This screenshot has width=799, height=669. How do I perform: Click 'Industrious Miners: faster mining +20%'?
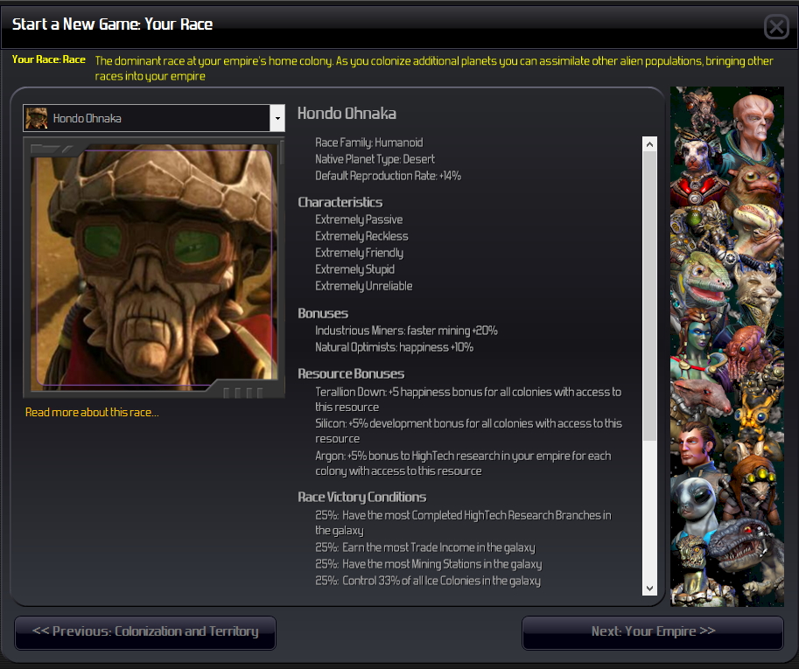click(x=406, y=331)
